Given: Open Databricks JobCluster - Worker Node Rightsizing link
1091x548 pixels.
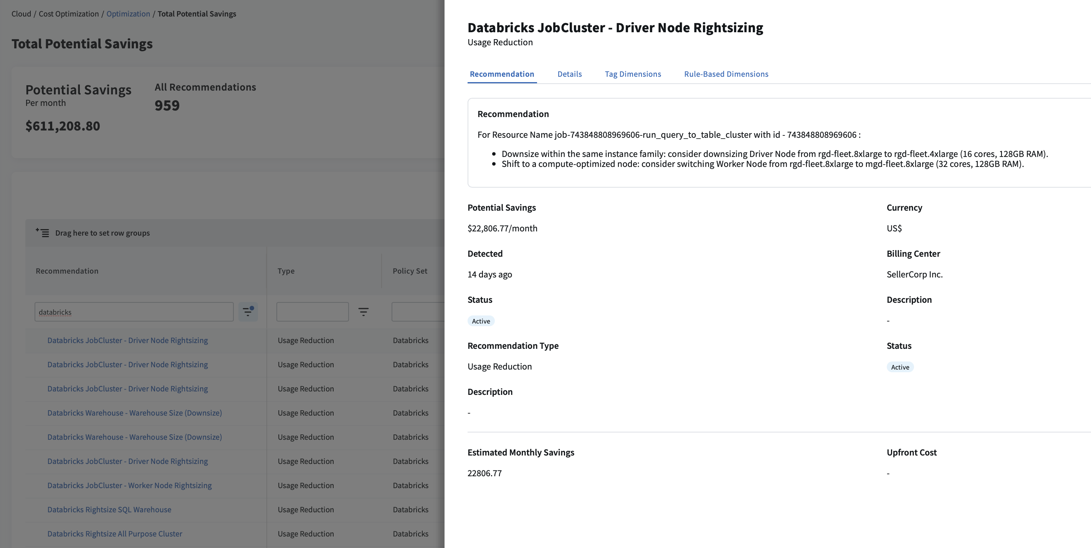Looking at the screenshot, I should (130, 485).
